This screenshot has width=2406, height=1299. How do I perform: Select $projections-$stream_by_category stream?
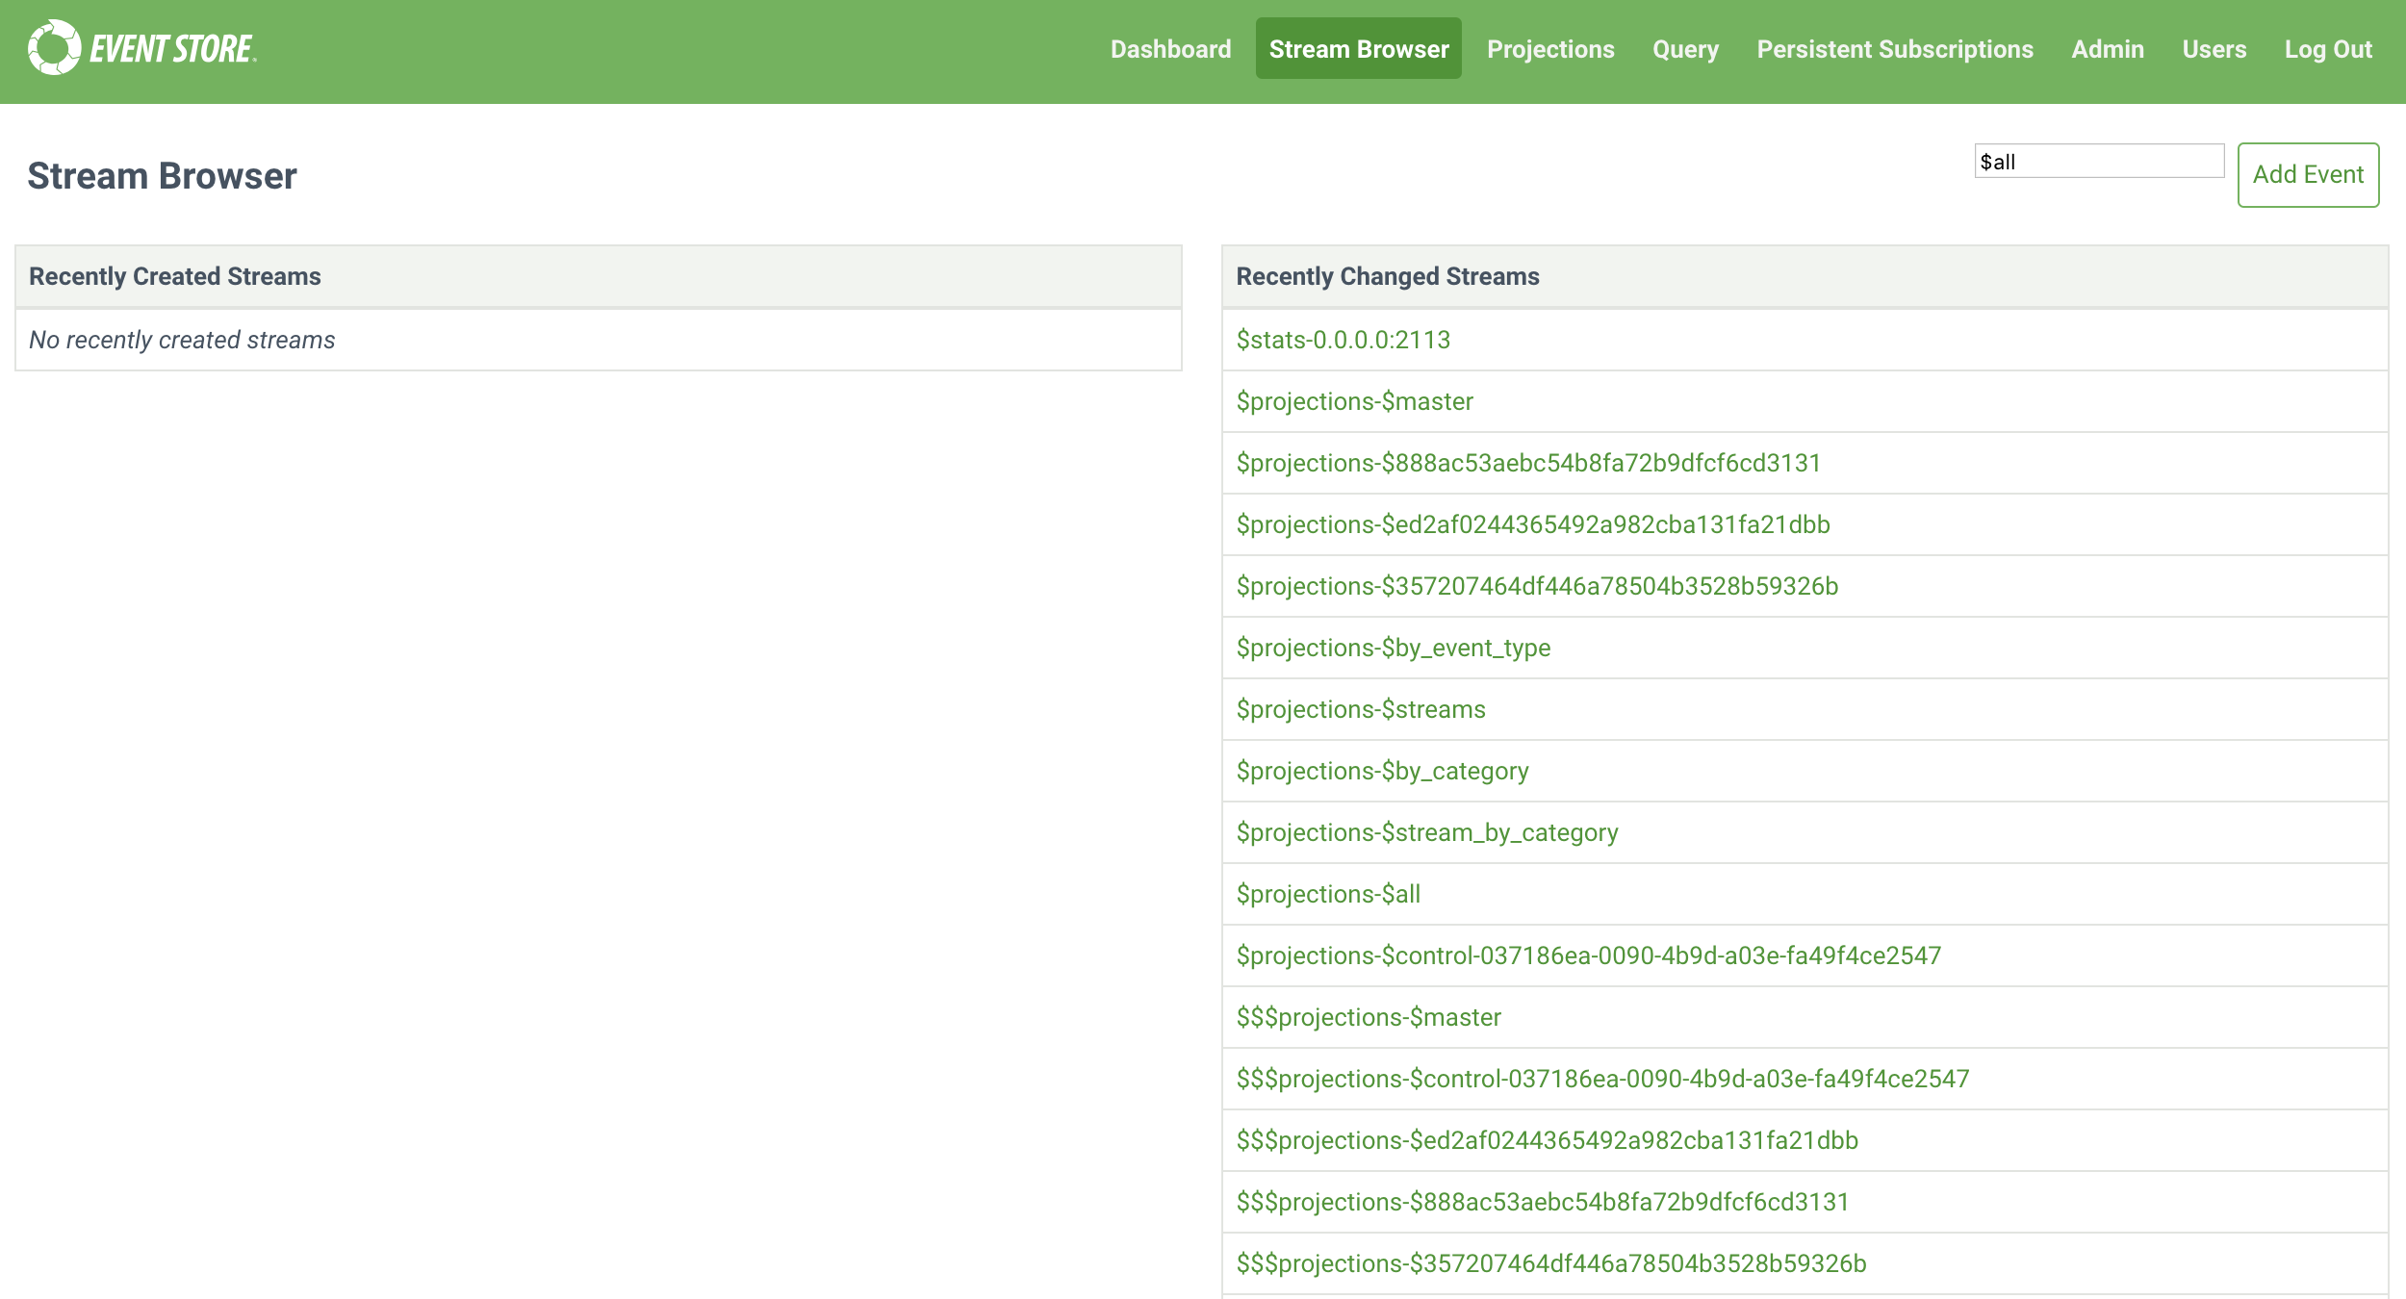(x=1428, y=832)
